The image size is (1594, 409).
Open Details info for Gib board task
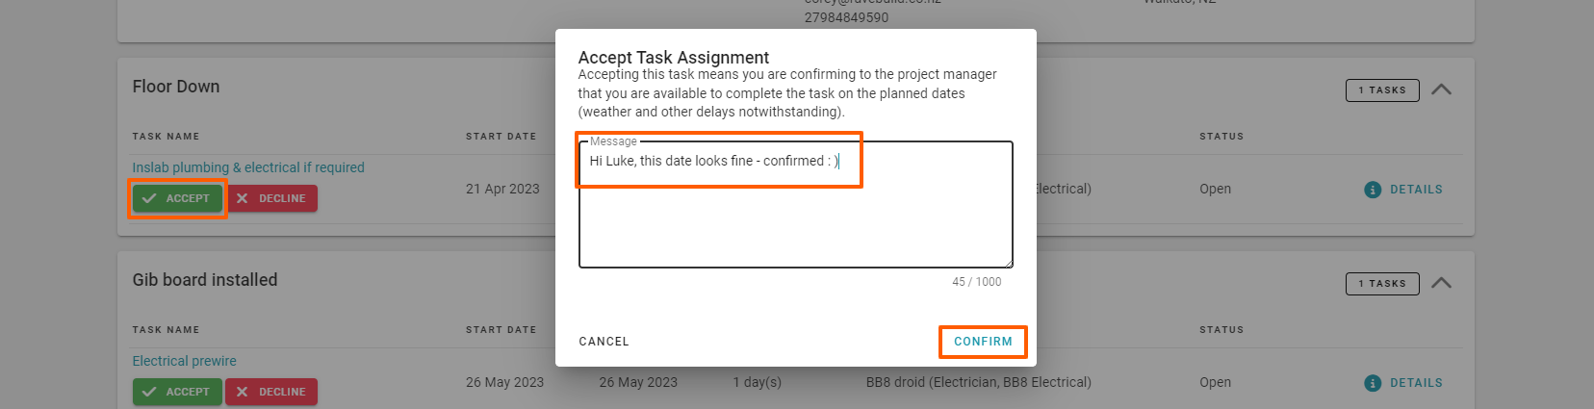point(1403,383)
